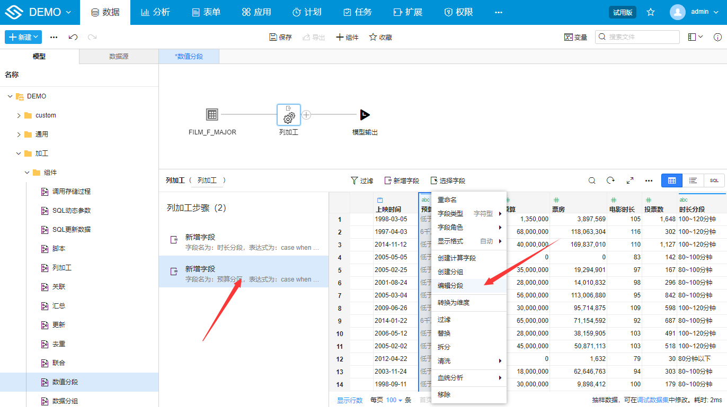727x407 pixels.
Task: Open the 任务 top tab
Action: point(357,12)
